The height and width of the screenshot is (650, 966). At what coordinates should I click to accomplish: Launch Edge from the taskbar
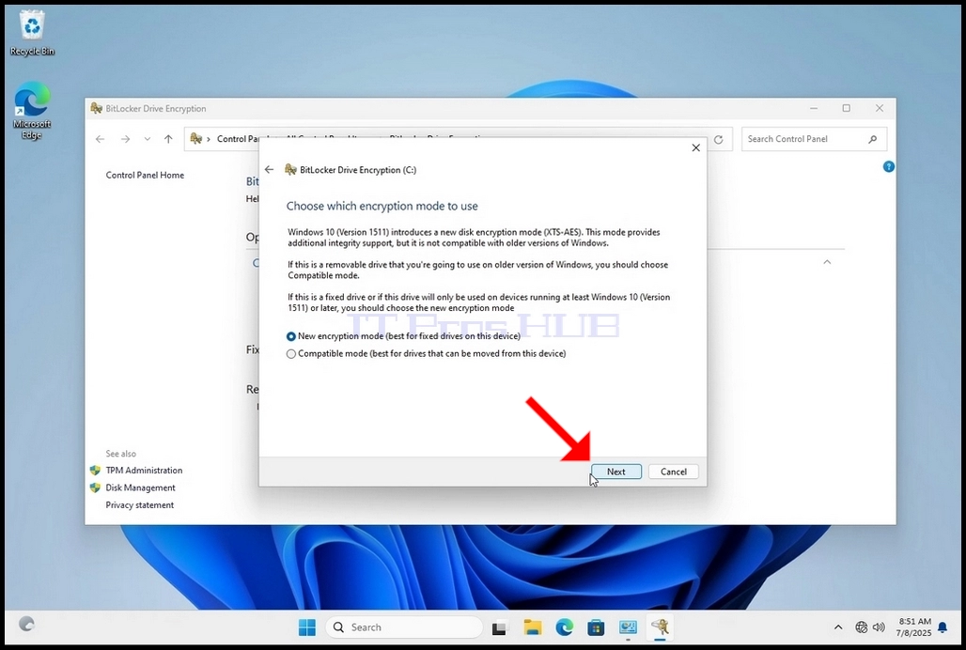pos(565,627)
